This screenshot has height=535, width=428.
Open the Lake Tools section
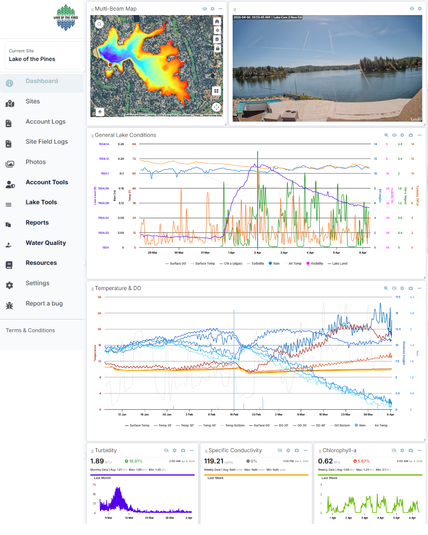pyautogui.click(x=41, y=202)
